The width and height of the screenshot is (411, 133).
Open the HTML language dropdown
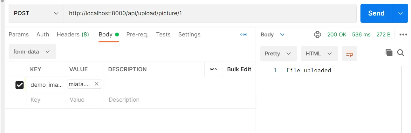(319, 54)
